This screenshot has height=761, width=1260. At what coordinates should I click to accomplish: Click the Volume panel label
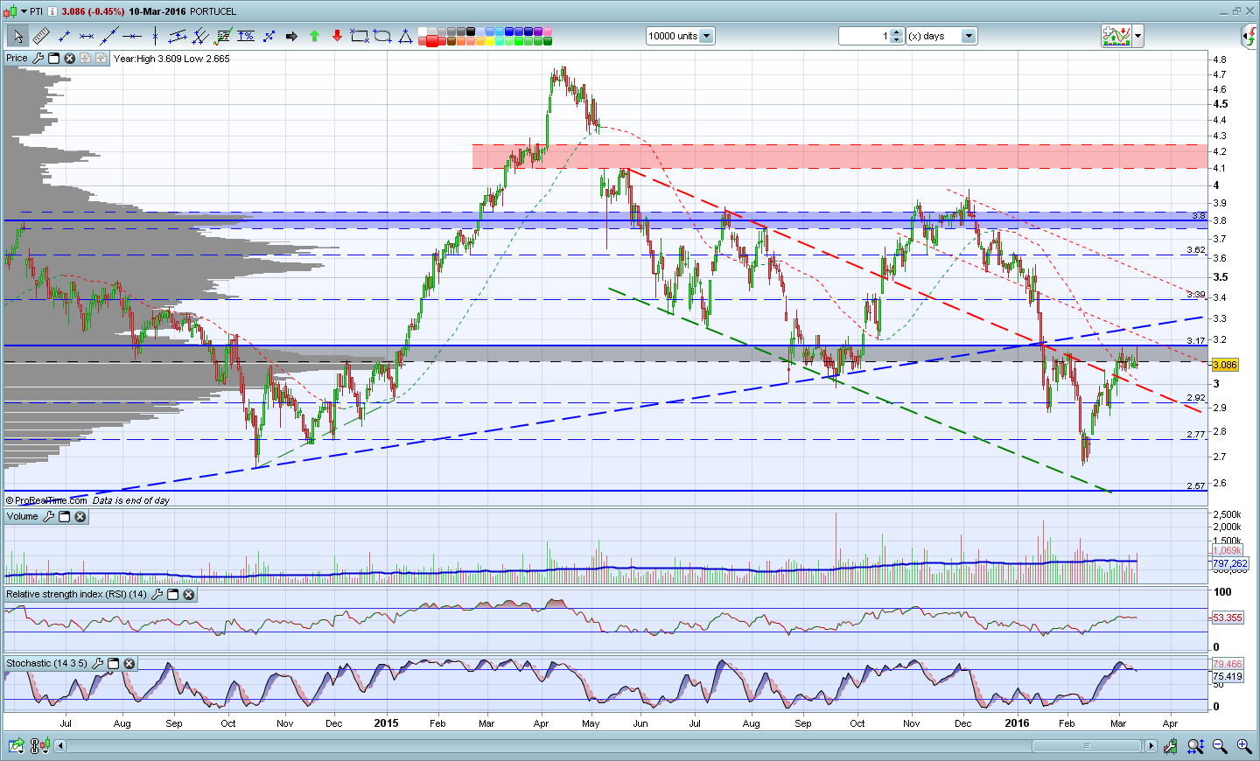23,516
